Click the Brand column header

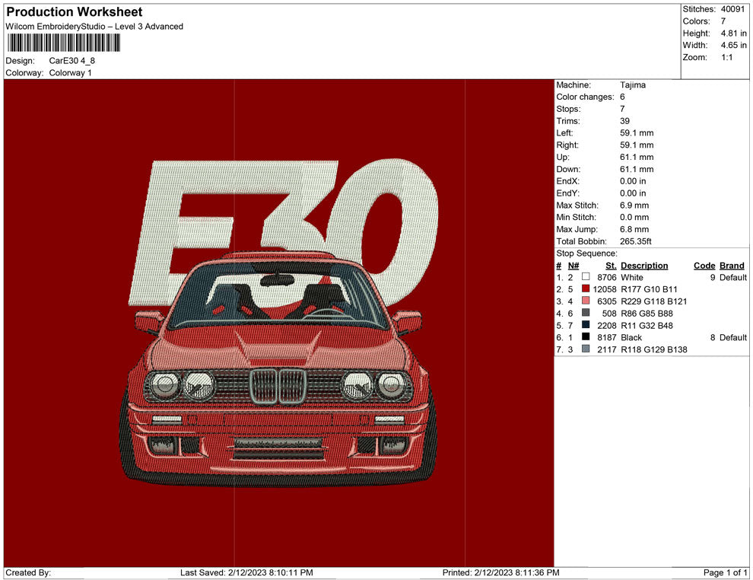(x=732, y=266)
